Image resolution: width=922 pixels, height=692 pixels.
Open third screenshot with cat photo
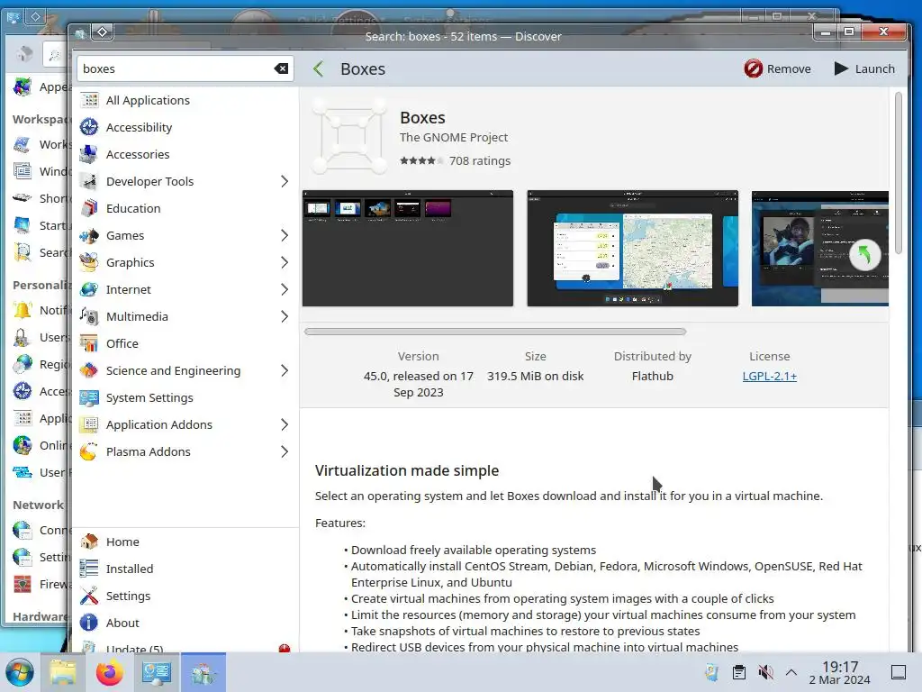click(x=819, y=248)
